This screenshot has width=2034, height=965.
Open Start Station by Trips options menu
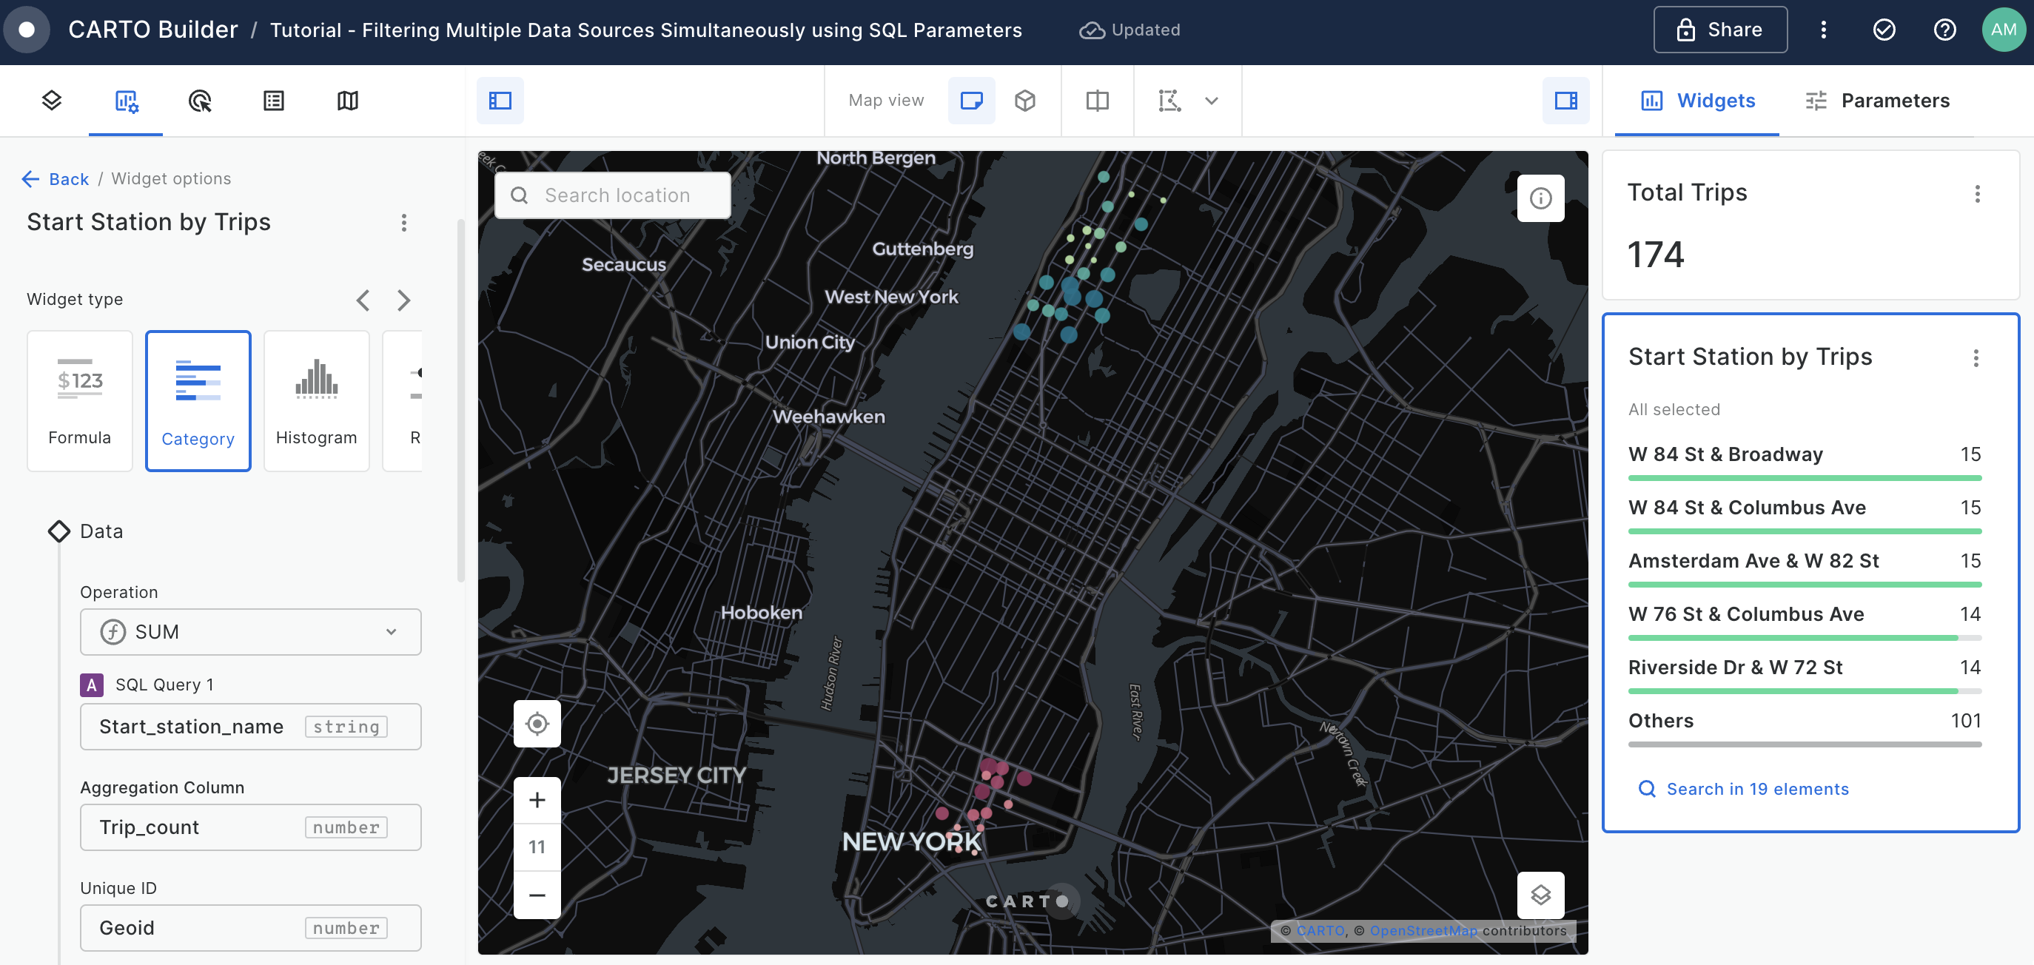pos(403,223)
